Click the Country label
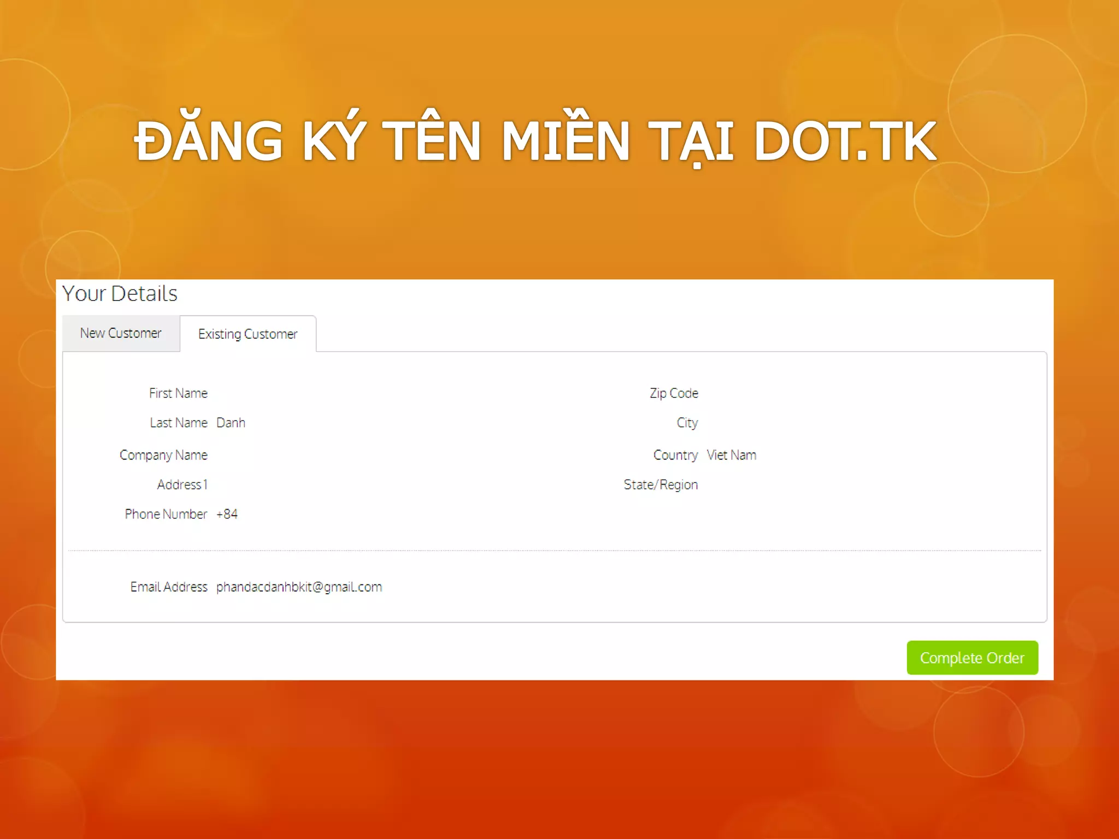Image resolution: width=1119 pixels, height=839 pixels. pos(675,455)
